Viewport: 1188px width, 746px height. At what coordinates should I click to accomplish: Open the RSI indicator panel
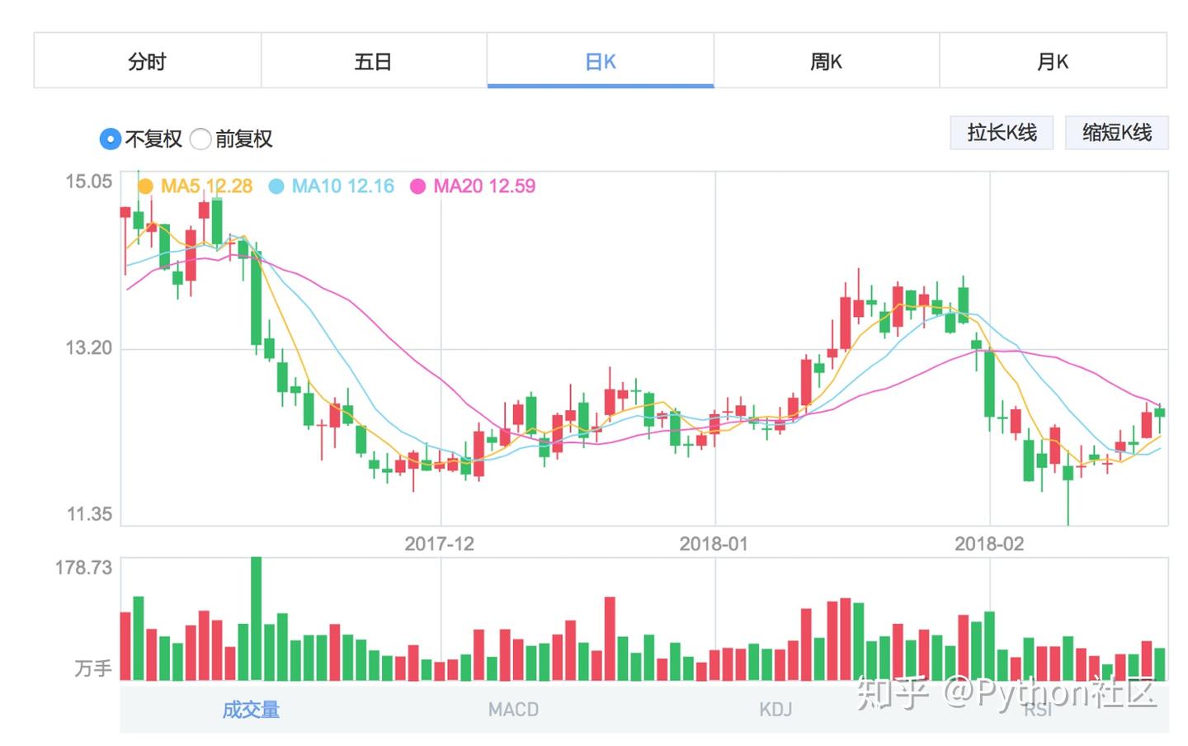pos(1037,709)
